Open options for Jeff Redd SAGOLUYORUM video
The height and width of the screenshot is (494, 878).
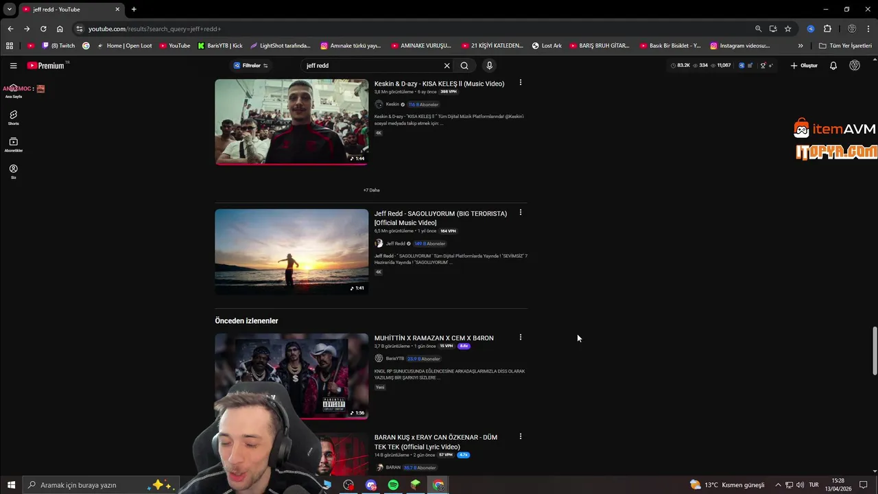[x=520, y=213]
